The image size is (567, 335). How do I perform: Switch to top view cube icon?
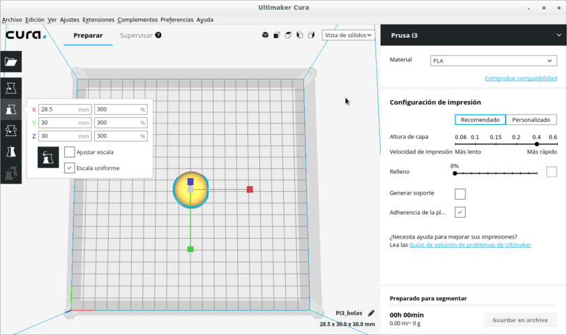click(x=288, y=35)
